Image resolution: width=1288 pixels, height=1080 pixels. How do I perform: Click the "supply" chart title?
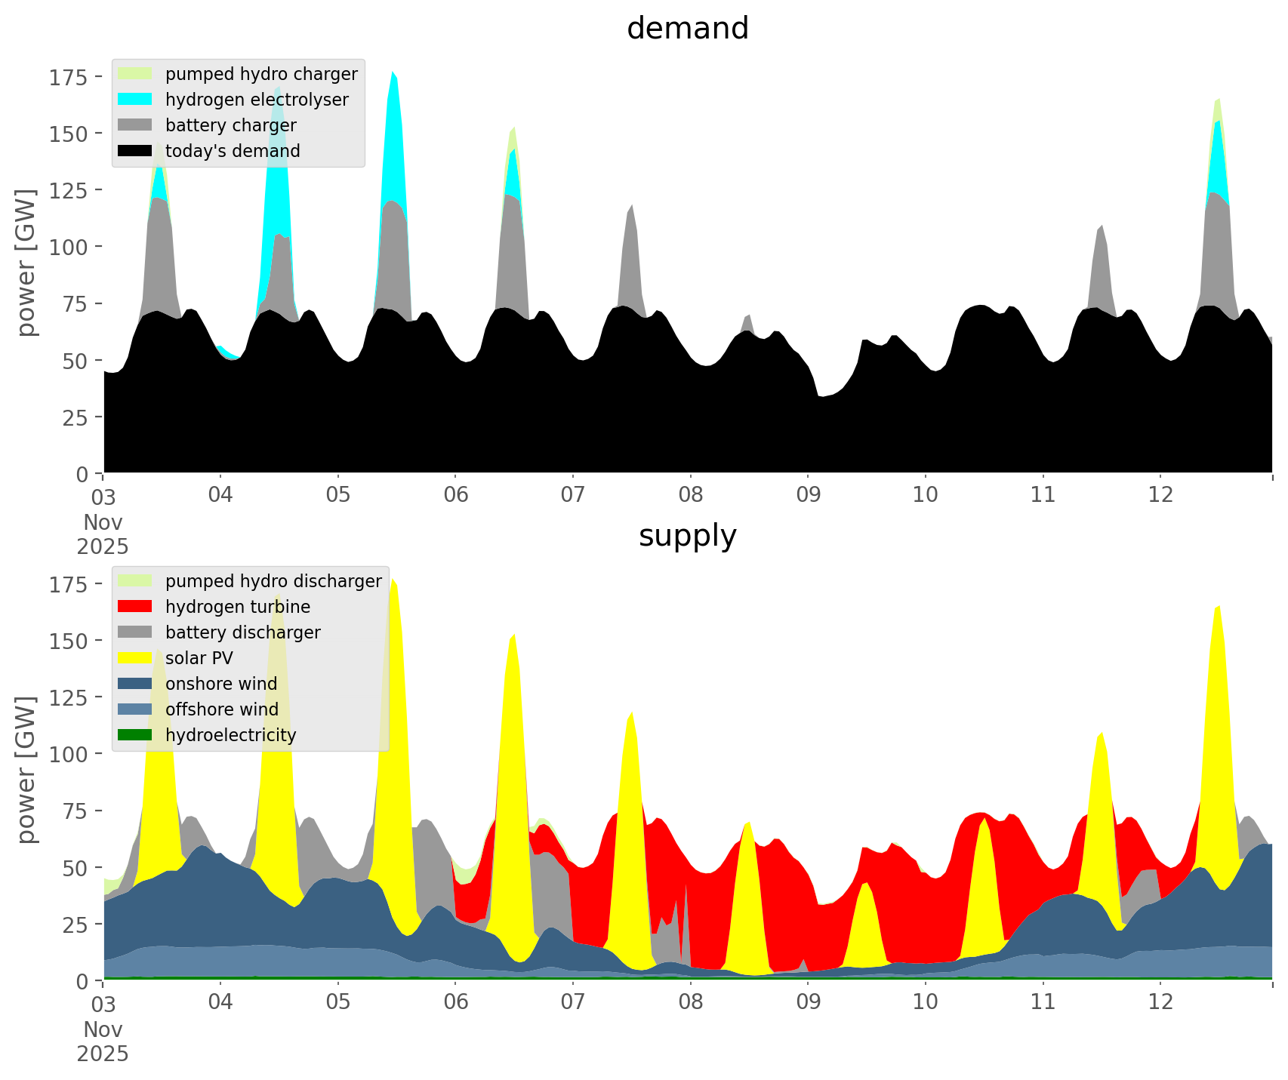coord(687,536)
